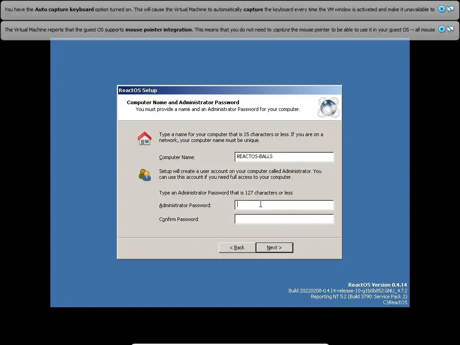
Task: Click the "127 characters or less" password hint
Action: (226, 193)
